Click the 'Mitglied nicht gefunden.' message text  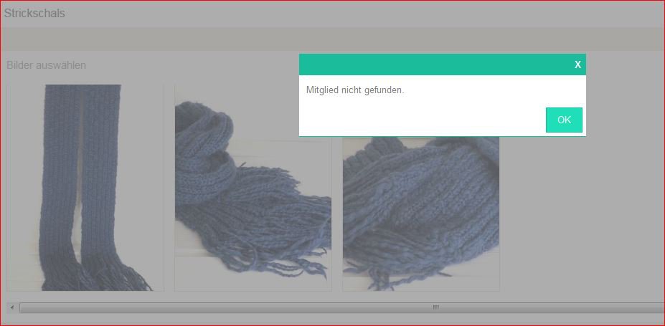point(355,90)
